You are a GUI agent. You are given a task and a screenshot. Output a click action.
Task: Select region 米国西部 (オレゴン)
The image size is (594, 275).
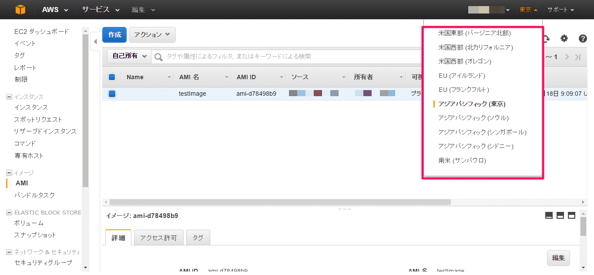point(465,61)
